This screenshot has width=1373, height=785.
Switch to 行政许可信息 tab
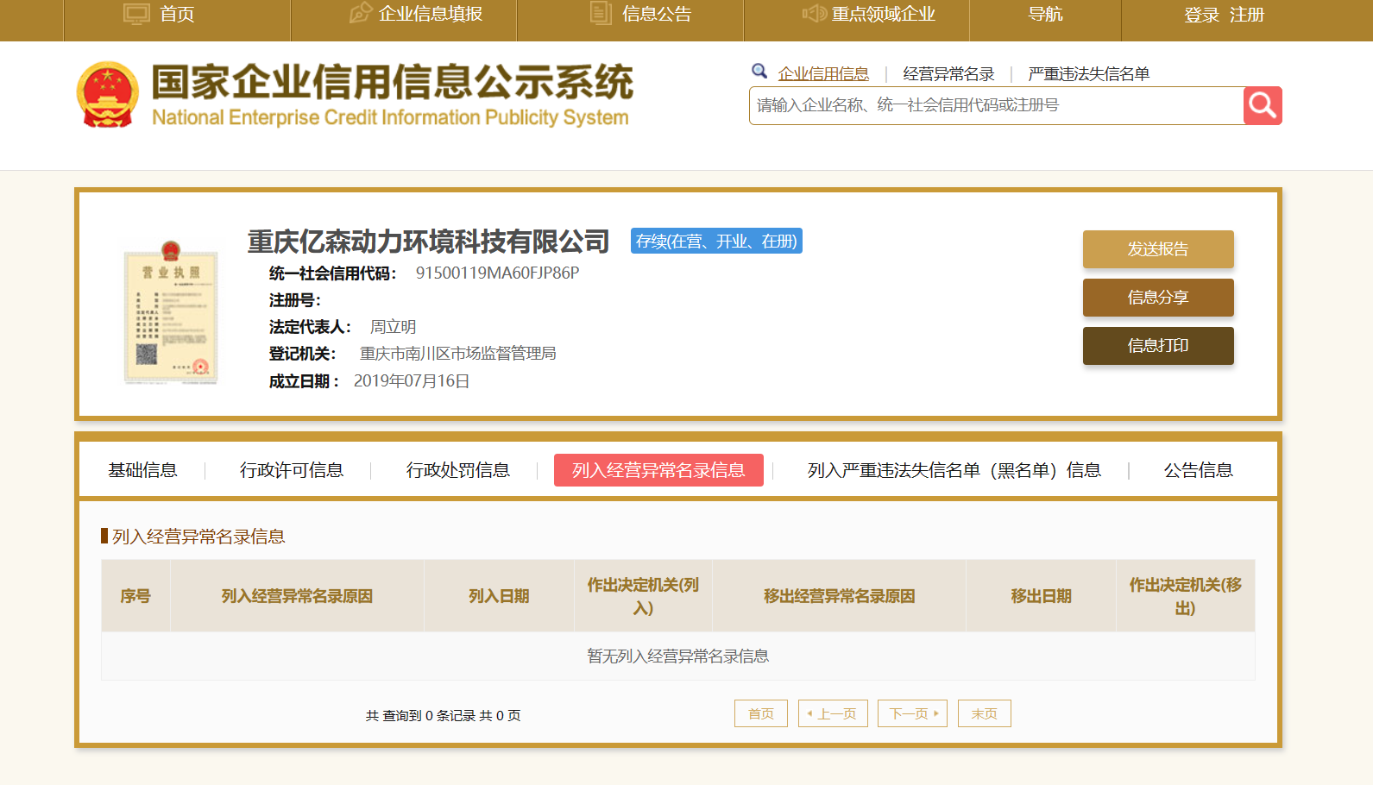pos(292,470)
